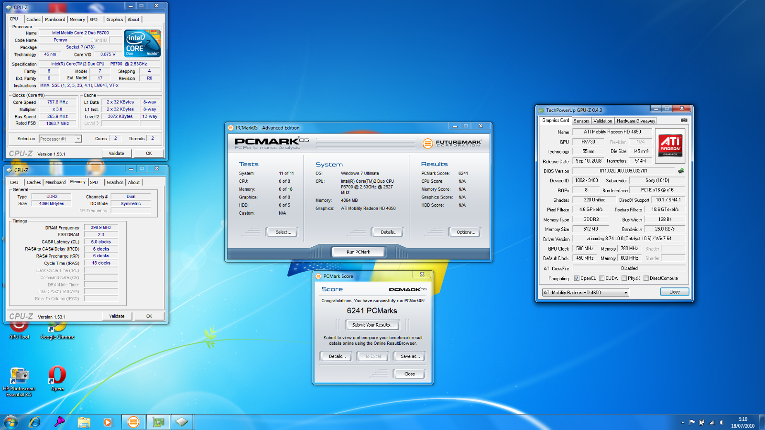
Task: Switch to PCMark05 orange taskbar button
Action: (133, 422)
